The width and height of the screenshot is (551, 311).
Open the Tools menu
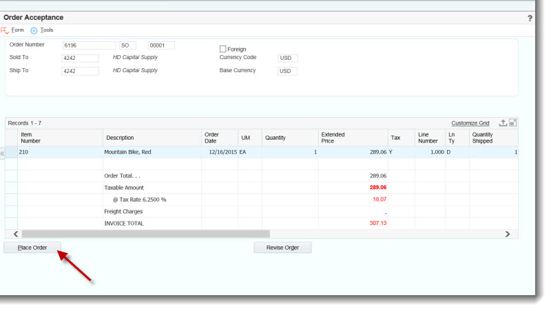coord(47,30)
